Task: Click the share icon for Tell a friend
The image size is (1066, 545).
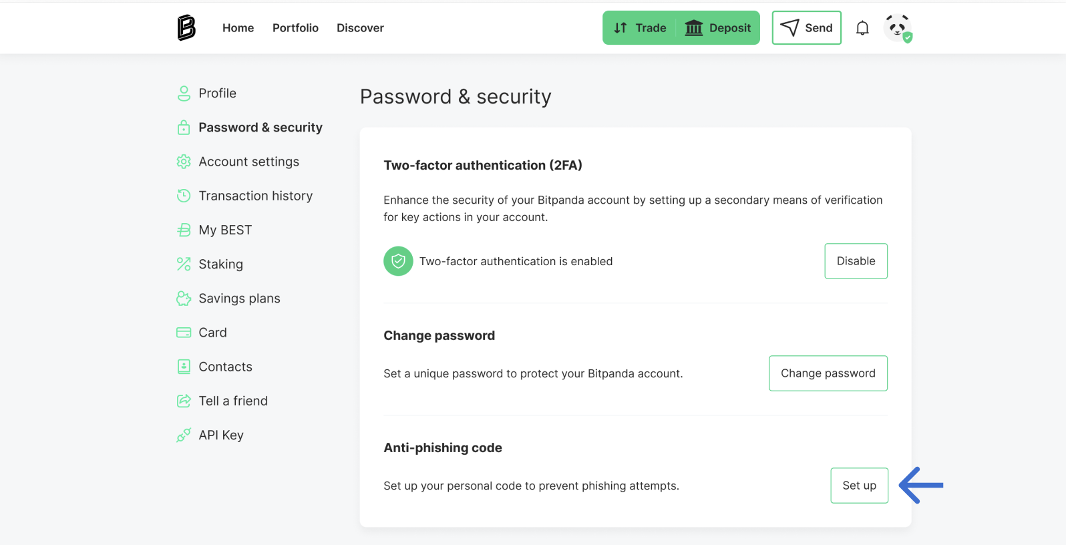Action: coord(184,401)
